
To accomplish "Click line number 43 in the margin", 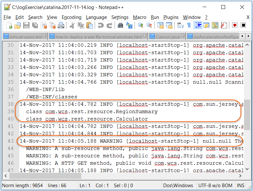I will pyautogui.click(x=11, y=141).
